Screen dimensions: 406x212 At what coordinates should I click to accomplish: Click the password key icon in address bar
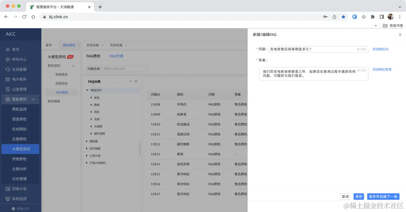point(325,17)
